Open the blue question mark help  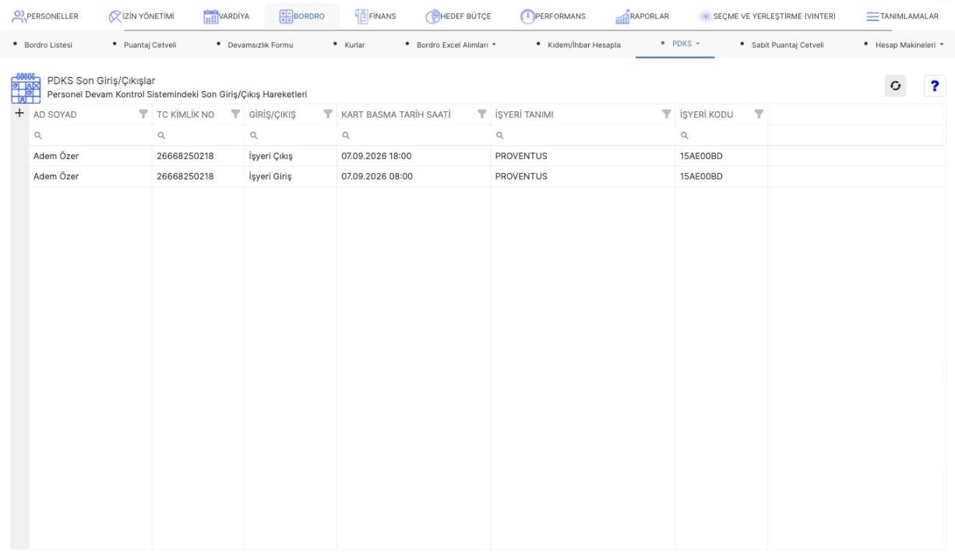click(933, 87)
